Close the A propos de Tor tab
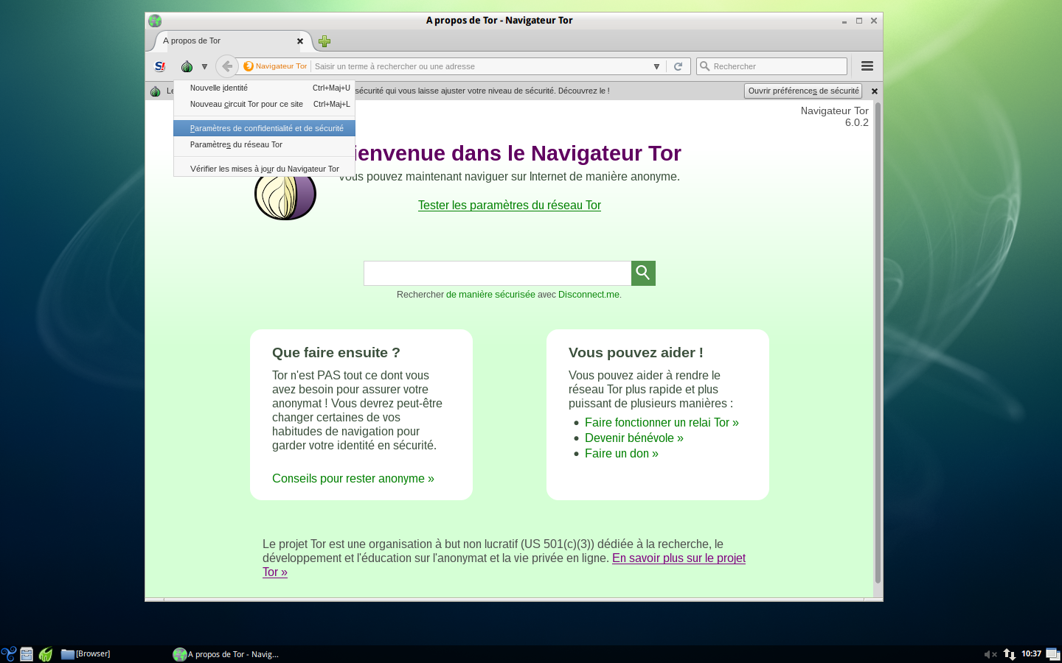This screenshot has height=663, width=1062. point(300,41)
